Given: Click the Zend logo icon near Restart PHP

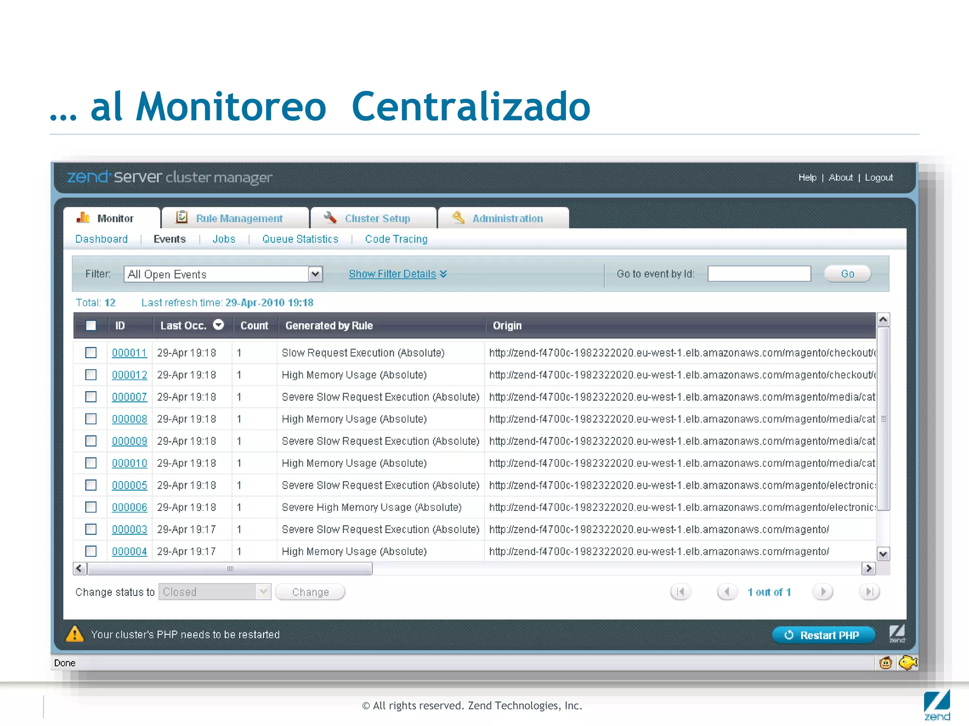Looking at the screenshot, I should click(897, 634).
